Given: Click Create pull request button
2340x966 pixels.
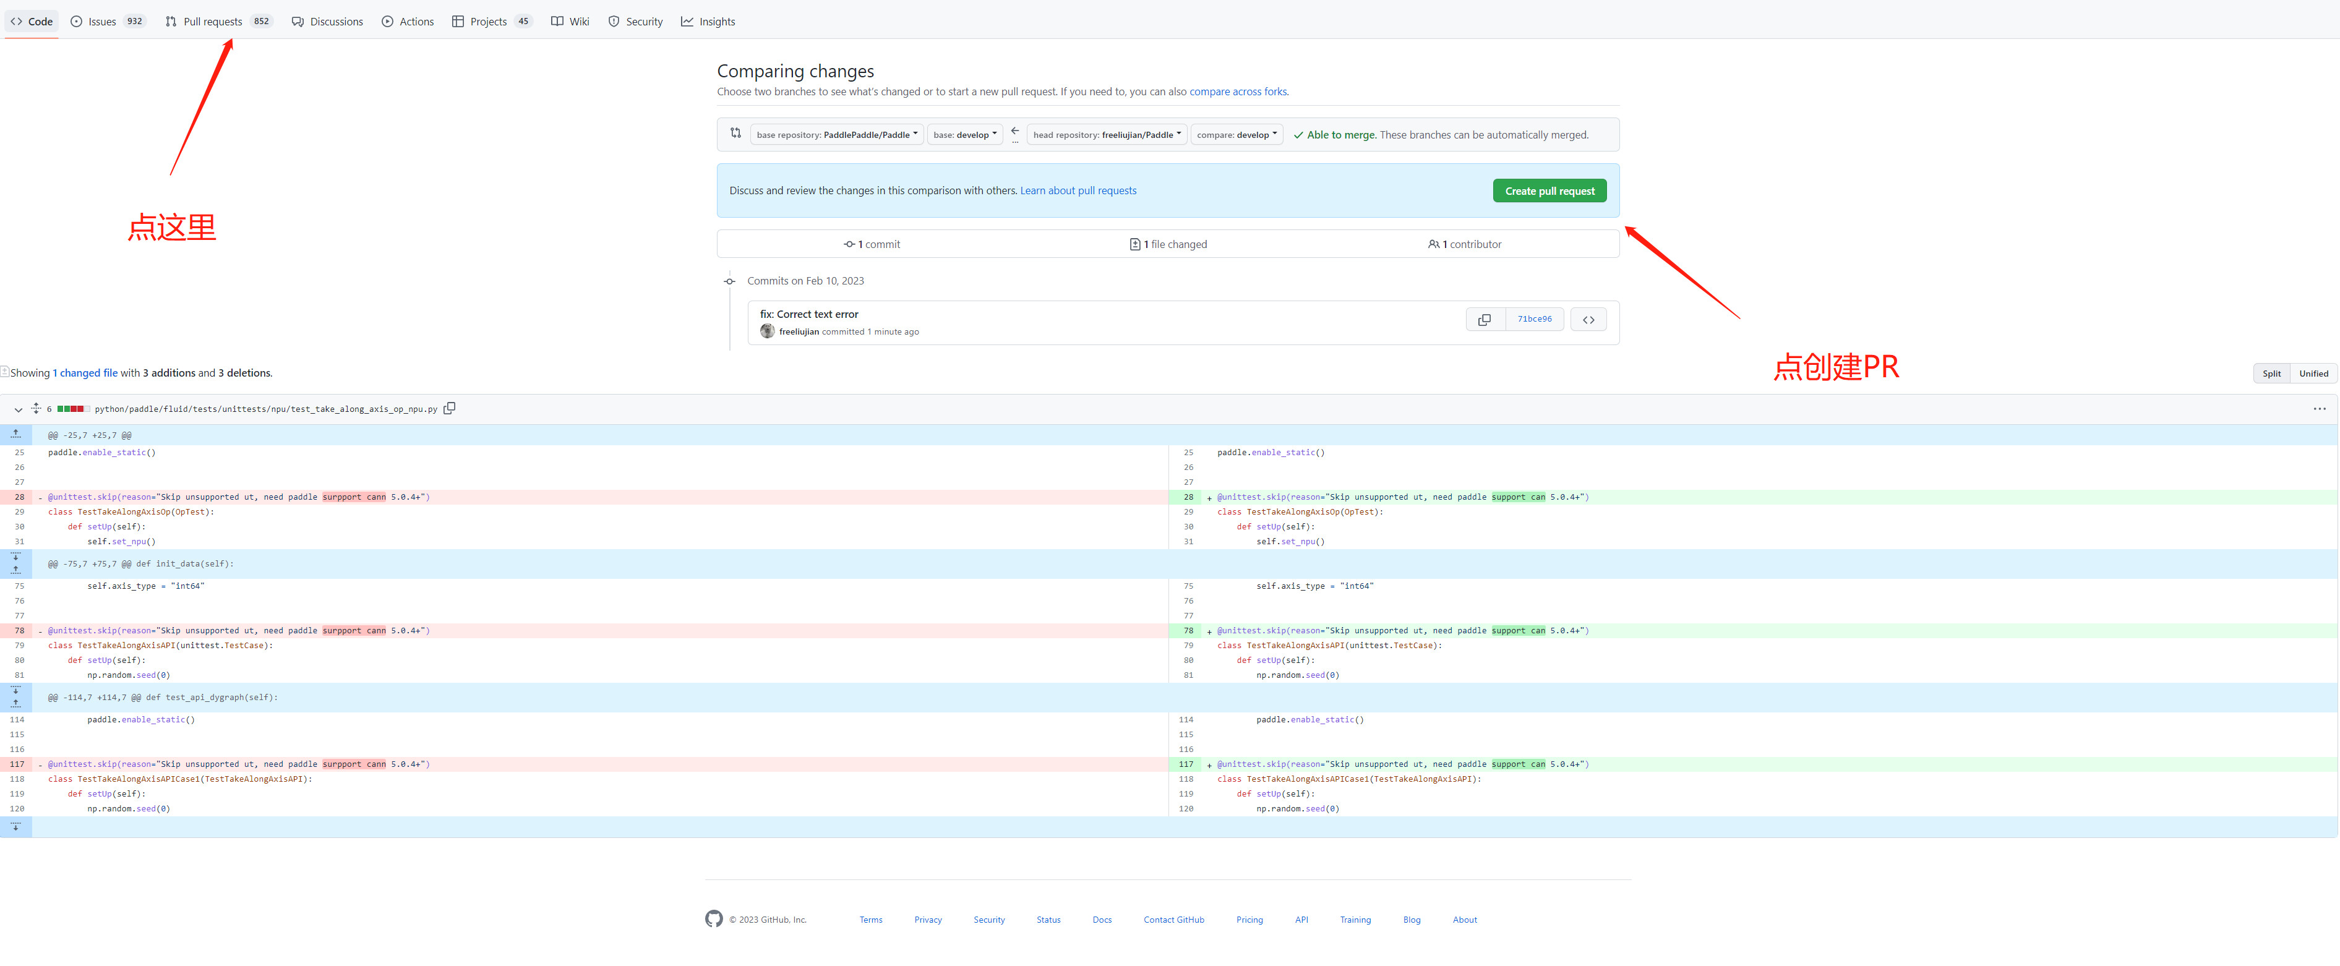Looking at the screenshot, I should point(1549,190).
